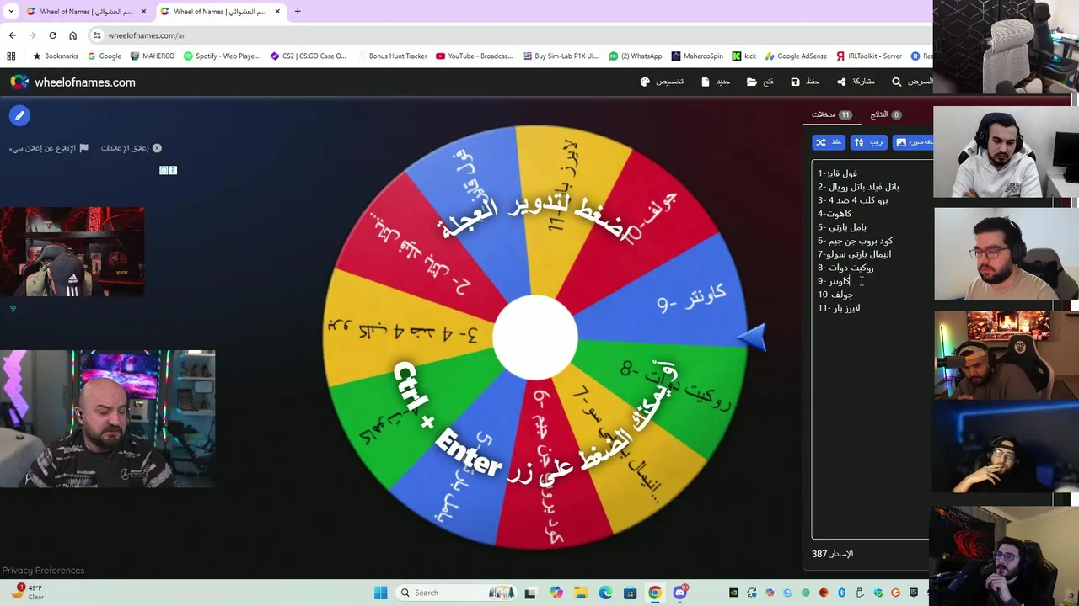The width and height of the screenshot is (1079, 606).
Task: Switch to the النتائج results tab
Action: pyautogui.click(x=885, y=114)
